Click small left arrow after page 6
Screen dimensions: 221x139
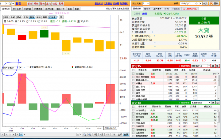(x=25, y=134)
